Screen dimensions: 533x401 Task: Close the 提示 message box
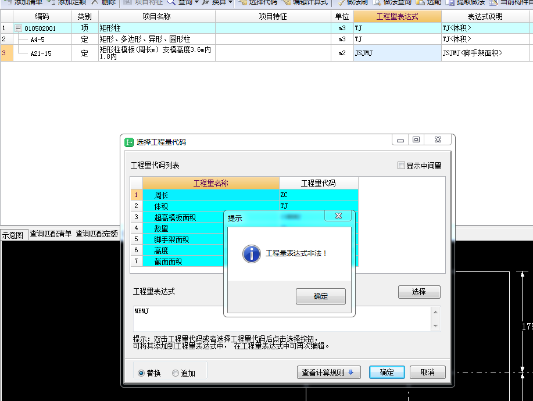(x=338, y=216)
